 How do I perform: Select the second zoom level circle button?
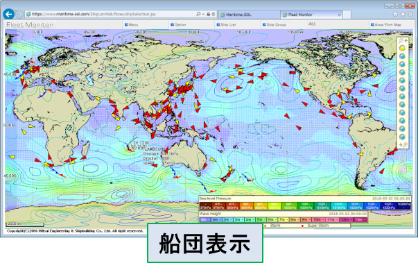point(402,56)
